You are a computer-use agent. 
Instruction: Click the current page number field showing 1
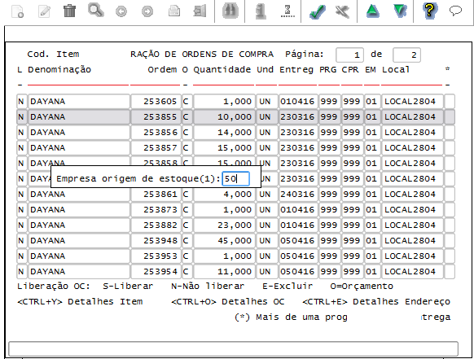pos(349,55)
